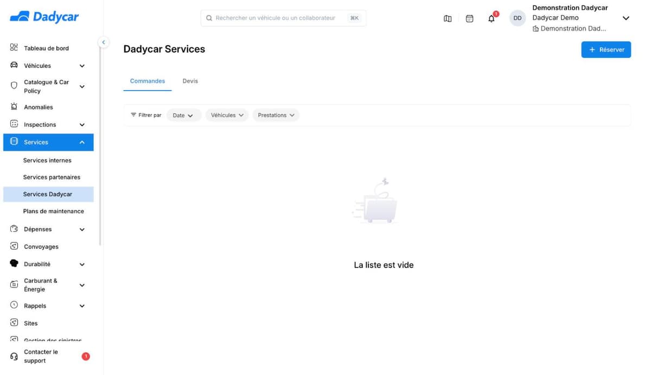Switch to the Devis tab

(x=190, y=81)
